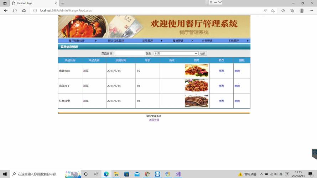Screen dimensions: 317x178
Task: Expand the 系统管理 menu arrow
Action: (248, 41)
